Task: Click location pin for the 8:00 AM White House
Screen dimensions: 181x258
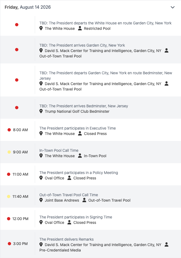Action: tap(41, 133)
